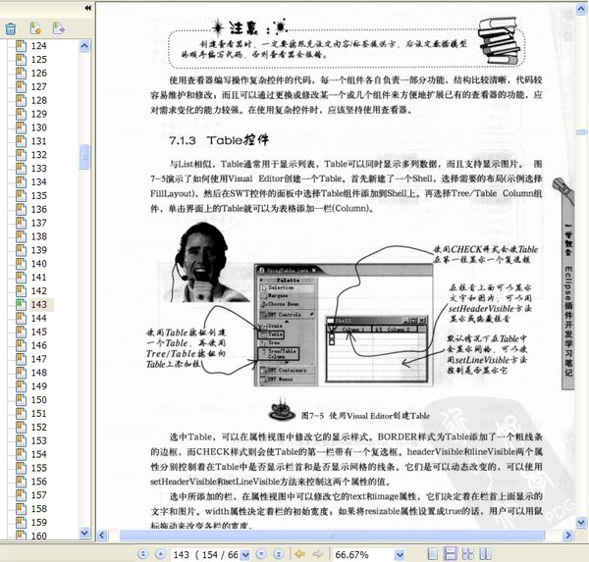Select bookmark 142
The image size is (589, 562).
[x=38, y=291]
